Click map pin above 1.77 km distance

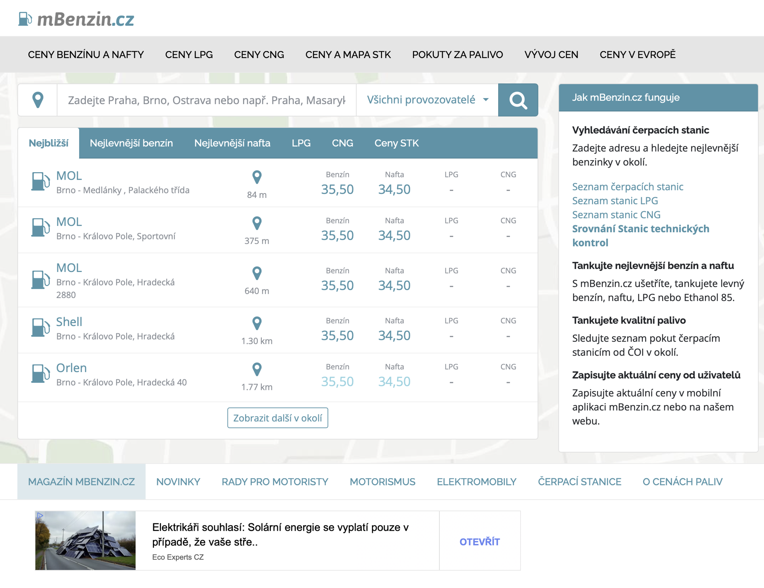click(x=257, y=369)
